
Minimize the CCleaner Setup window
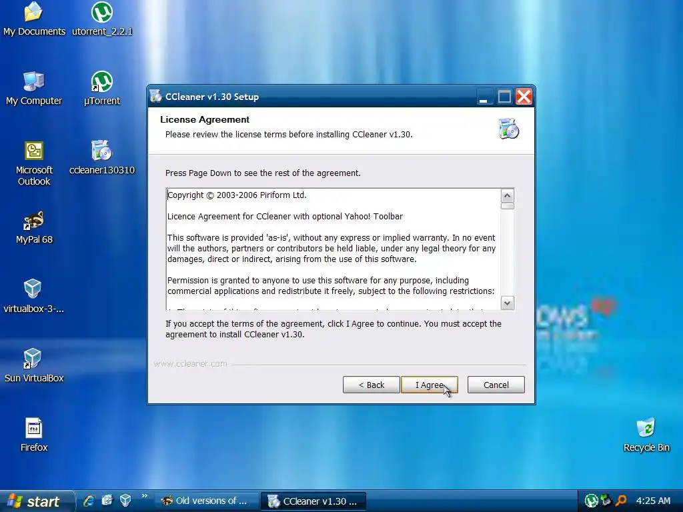tap(484, 97)
